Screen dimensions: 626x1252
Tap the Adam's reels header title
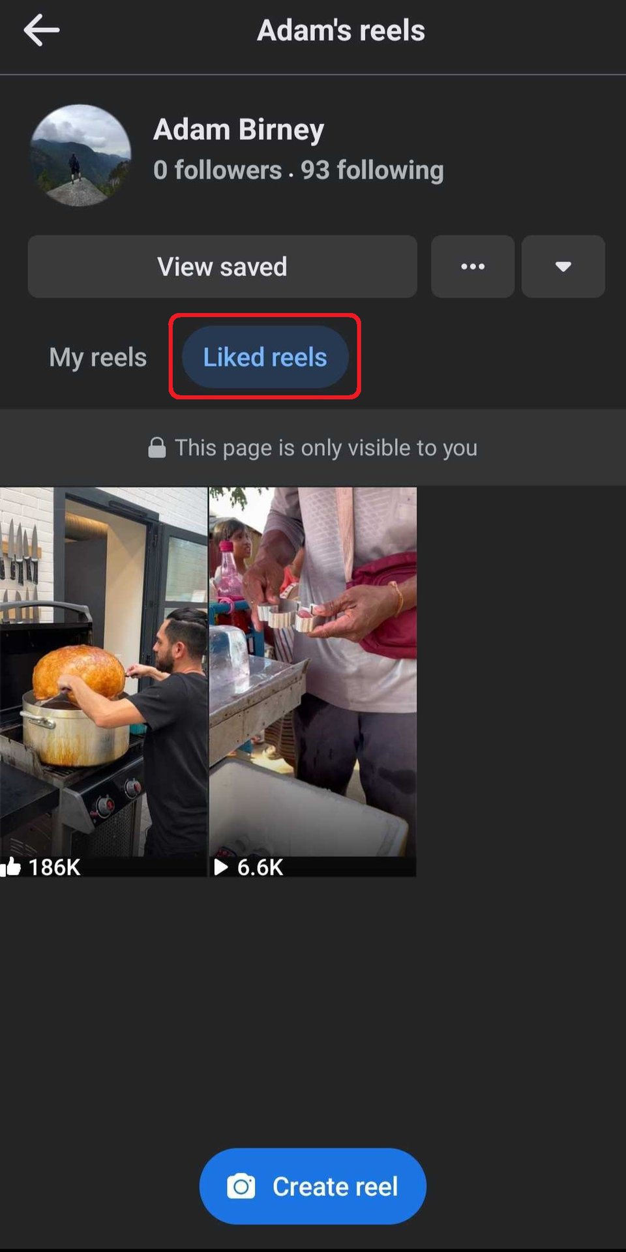pyautogui.click(x=341, y=30)
